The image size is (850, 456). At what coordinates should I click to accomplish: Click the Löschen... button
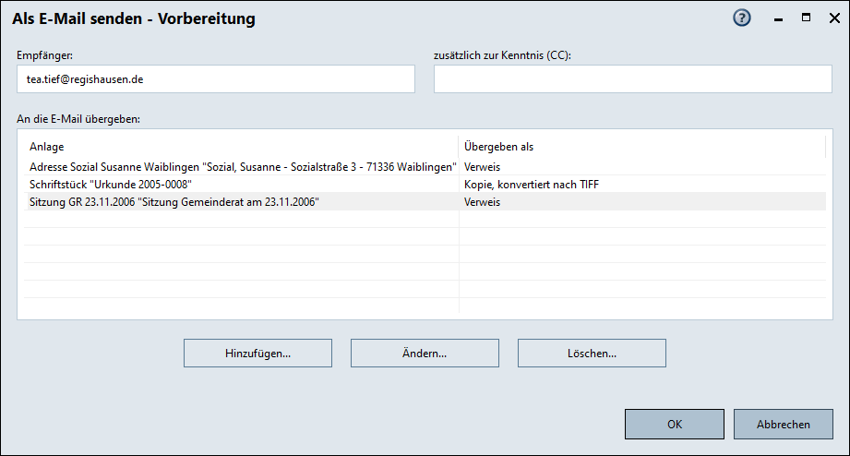[x=592, y=354]
